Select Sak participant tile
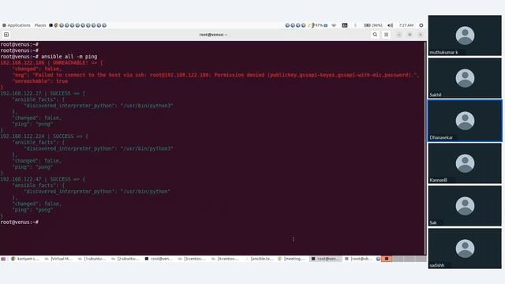Screen dimensions: 505x284 tap(465, 206)
